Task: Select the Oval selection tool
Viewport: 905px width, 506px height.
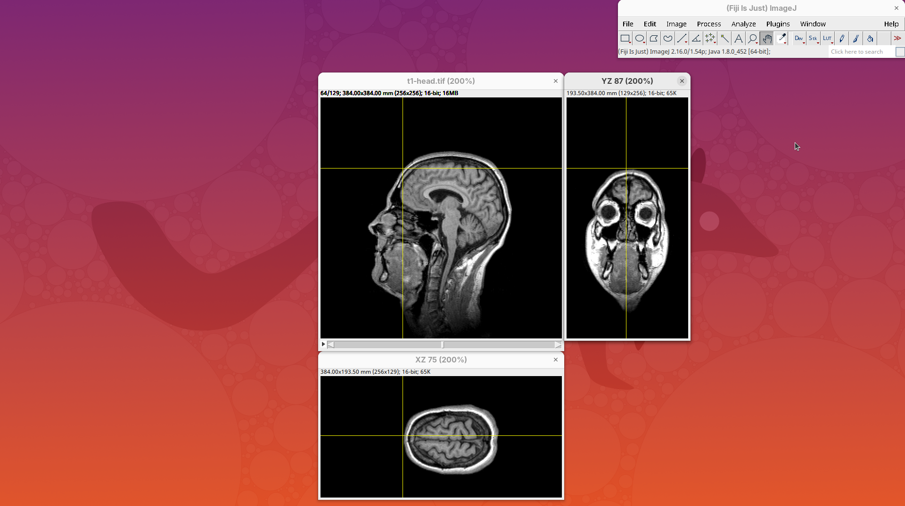Action: 639,39
